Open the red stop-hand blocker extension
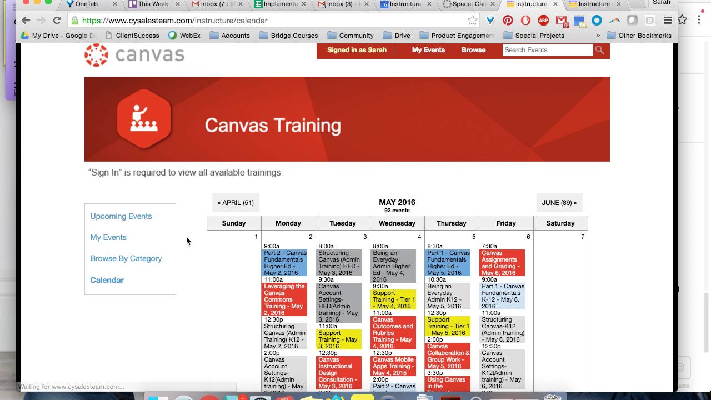This screenshot has height=400, width=711. tap(525, 21)
